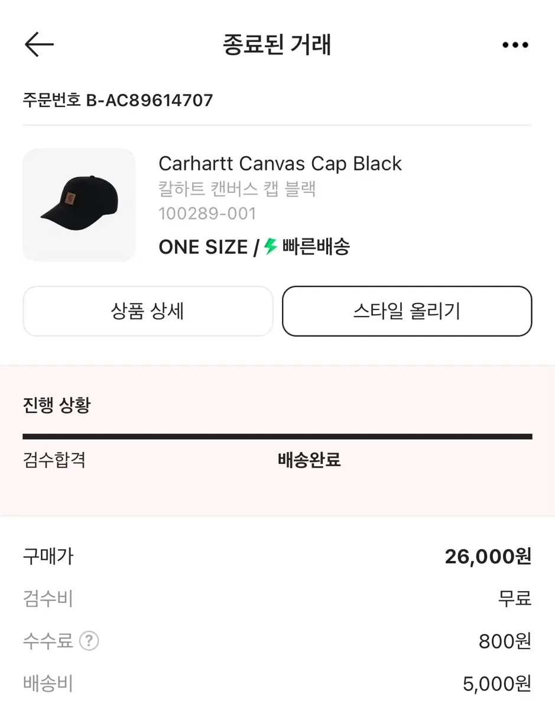Tap the Korean product name 칼하트 캔버스 캡 블랙
The height and width of the screenshot is (710, 555).
tap(238, 189)
